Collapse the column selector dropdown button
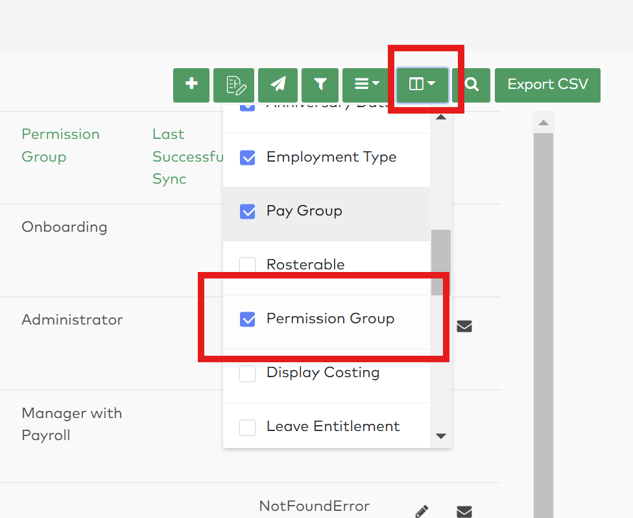Screen dimensions: 633x518 (x=422, y=85)
